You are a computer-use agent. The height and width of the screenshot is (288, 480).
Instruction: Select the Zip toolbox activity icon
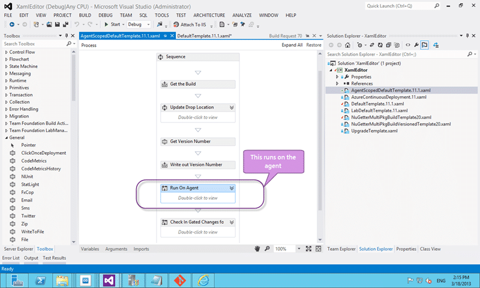(x=13, y=224)
